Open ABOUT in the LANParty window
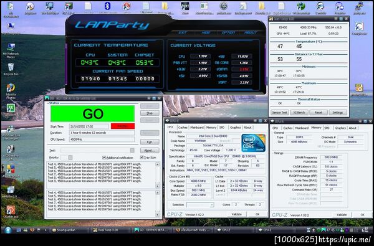Viewport: 374px width, 246px height. tap(251, 32)
